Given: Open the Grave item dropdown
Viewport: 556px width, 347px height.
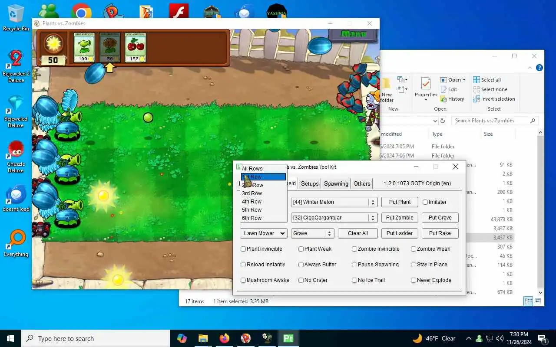Looking at the screenshot, I should click(312, 233).
